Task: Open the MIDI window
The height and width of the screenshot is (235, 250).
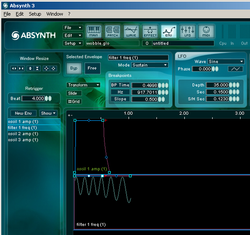Action: click(206, 31)
